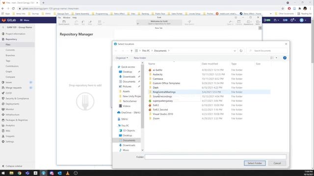Viewport: 314px width, 176px height.
Task: Click the Quick Launch icon in Fork toolbar
Action: [64, 22]
